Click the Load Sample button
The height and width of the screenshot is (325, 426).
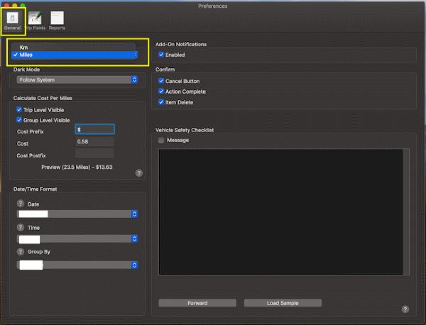pyautogui.click(x=283, y=303)
